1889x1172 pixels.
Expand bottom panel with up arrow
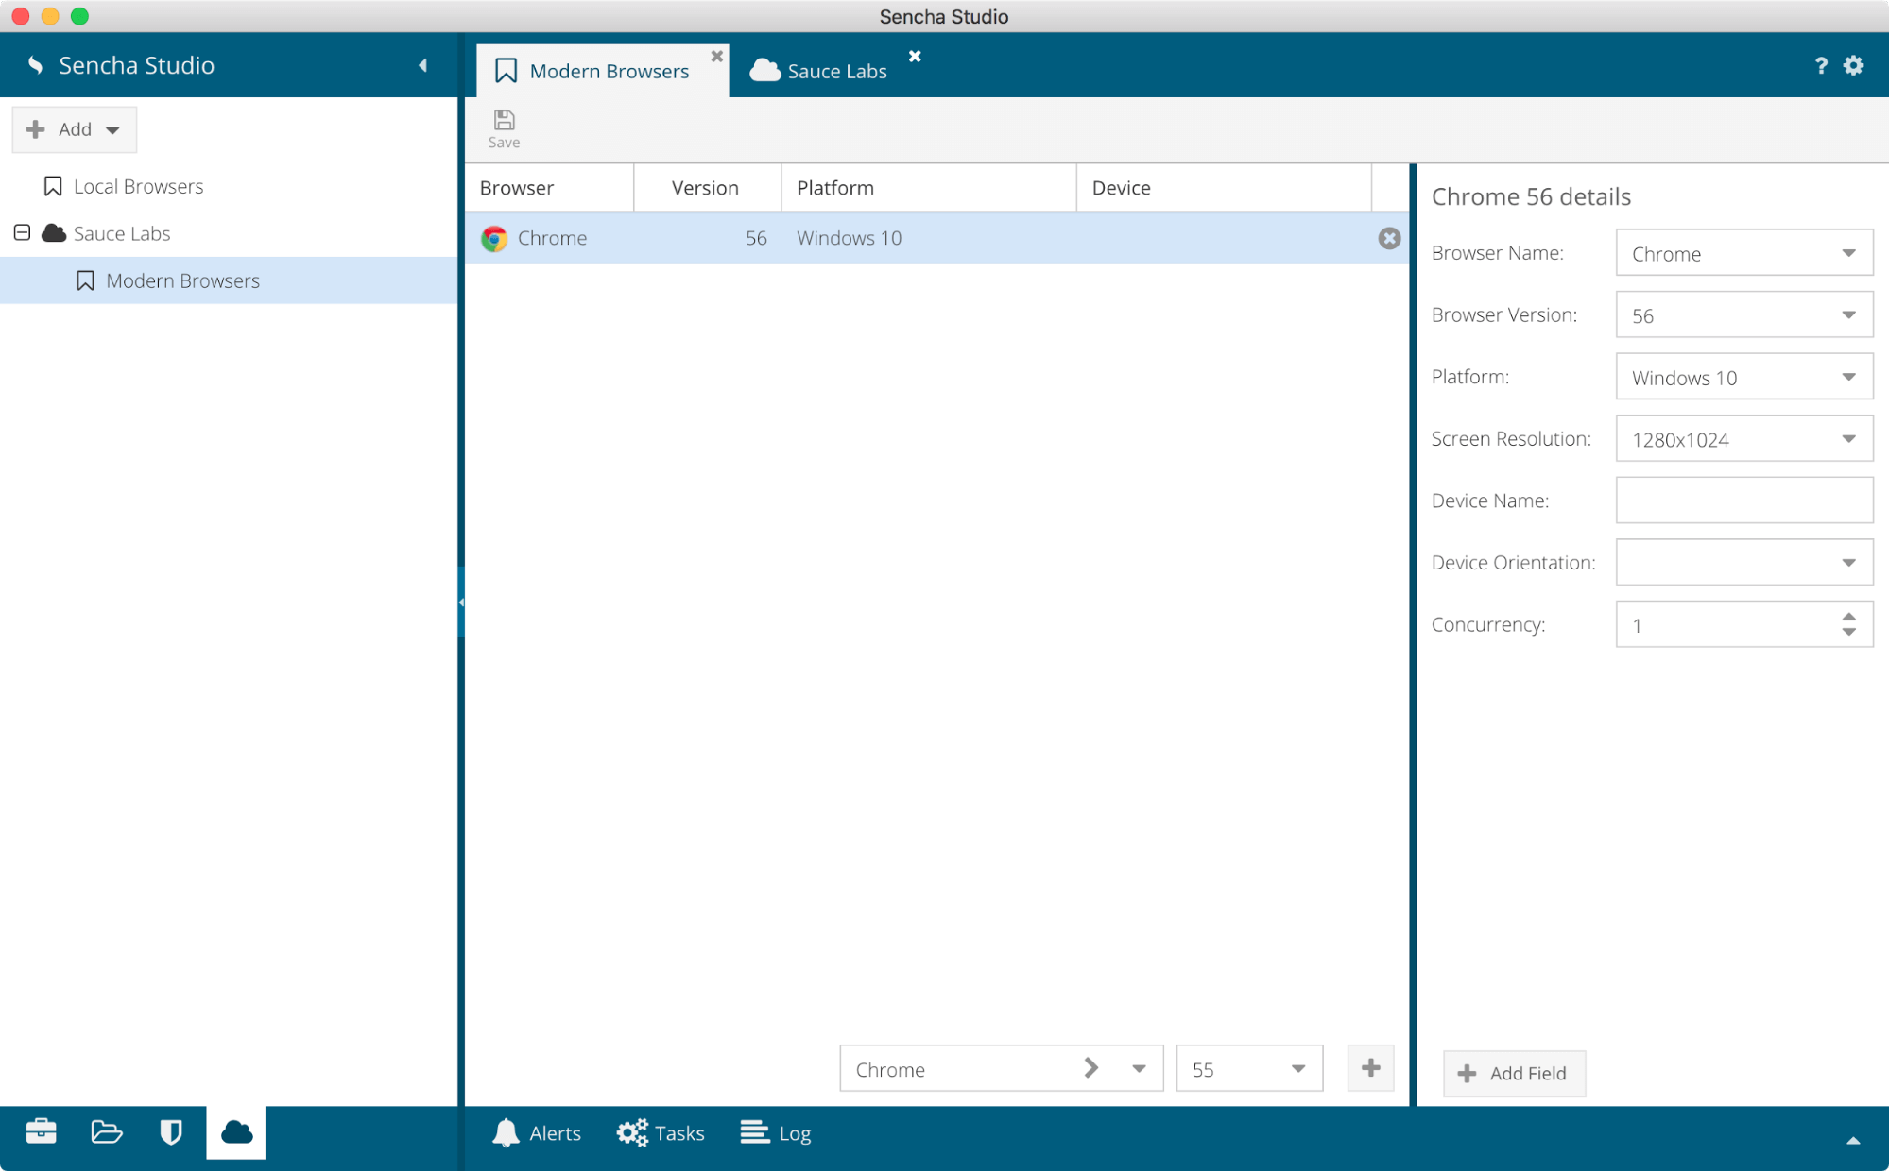[1853, 1140]
